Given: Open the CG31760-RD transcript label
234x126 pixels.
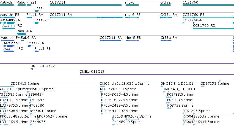Looking at the screenshot, I should [204, 26].
